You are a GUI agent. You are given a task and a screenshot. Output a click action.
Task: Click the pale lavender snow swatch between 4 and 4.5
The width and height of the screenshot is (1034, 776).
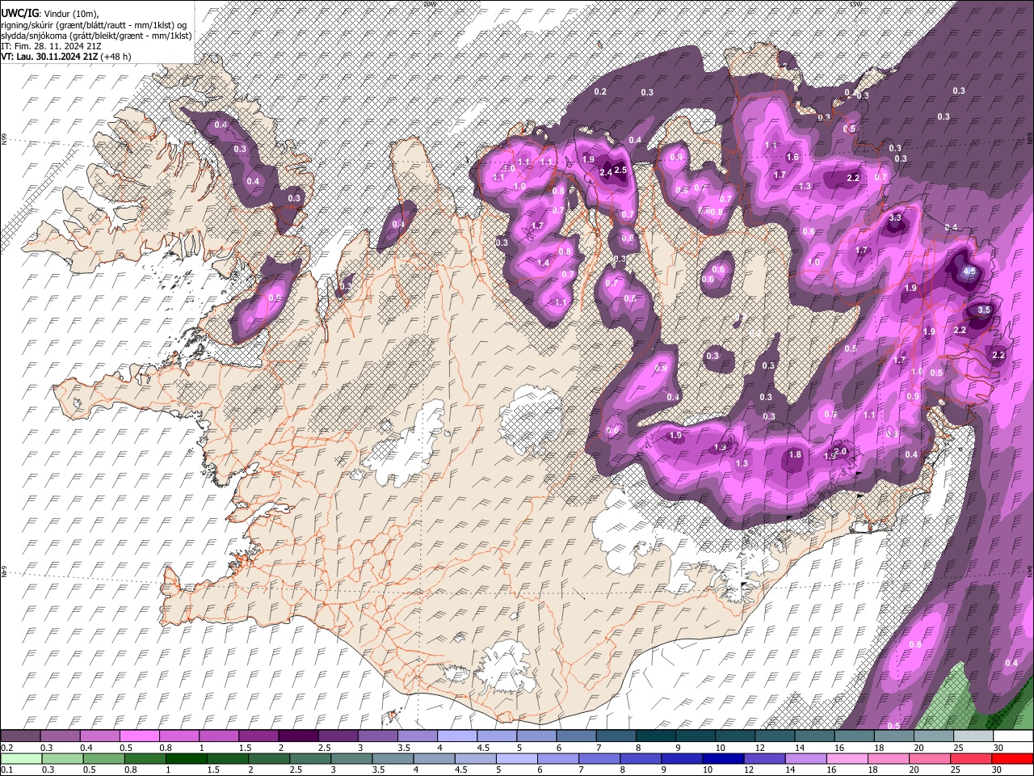[456, 736]
